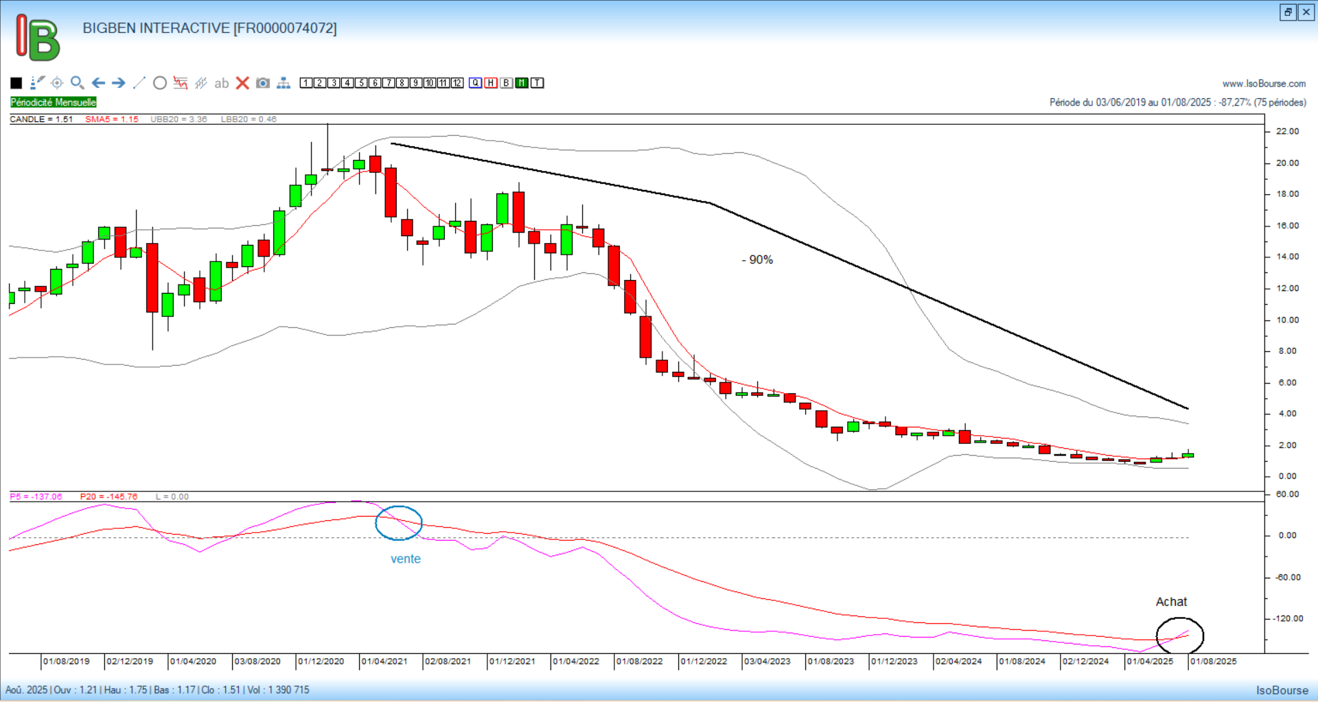Delete drawings with the red X
The width and height of the screenshot is (1318, 702).
click(x=242, y=83)
